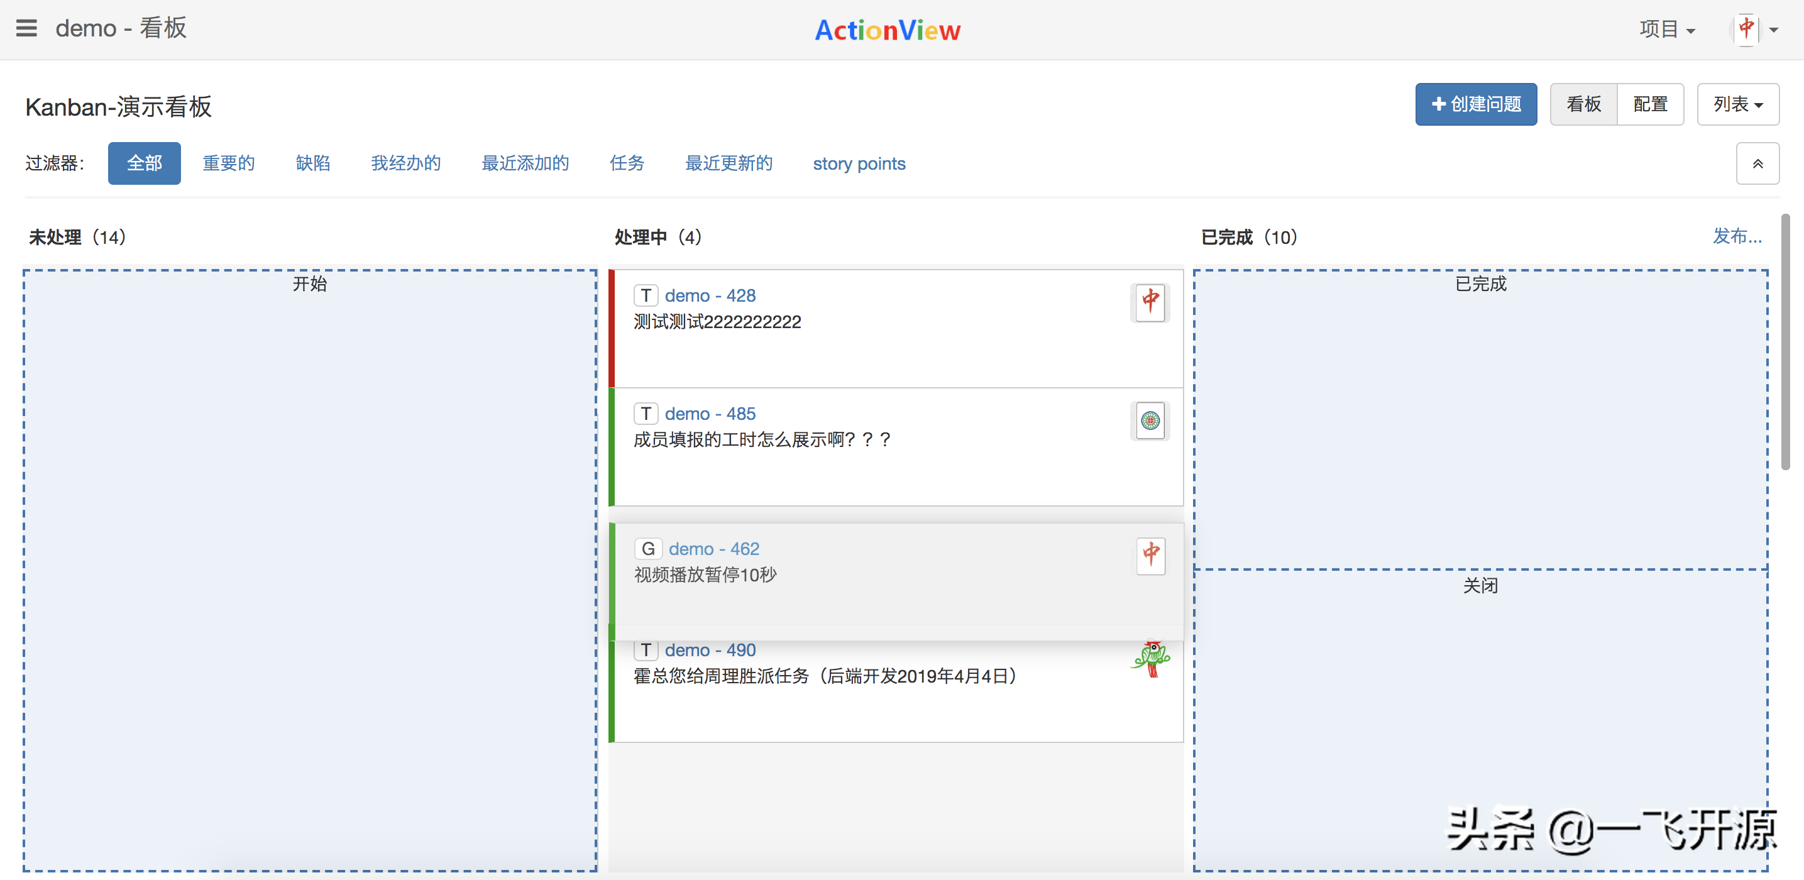Click the 中 user avatar top-right
The image size is (1804, 880).
click(x=1749, y=29)
